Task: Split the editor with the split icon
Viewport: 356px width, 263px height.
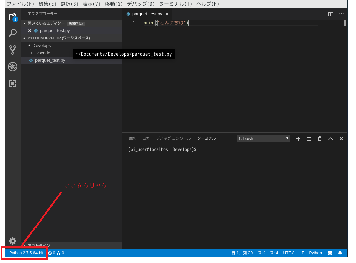Action: point(330,14)
